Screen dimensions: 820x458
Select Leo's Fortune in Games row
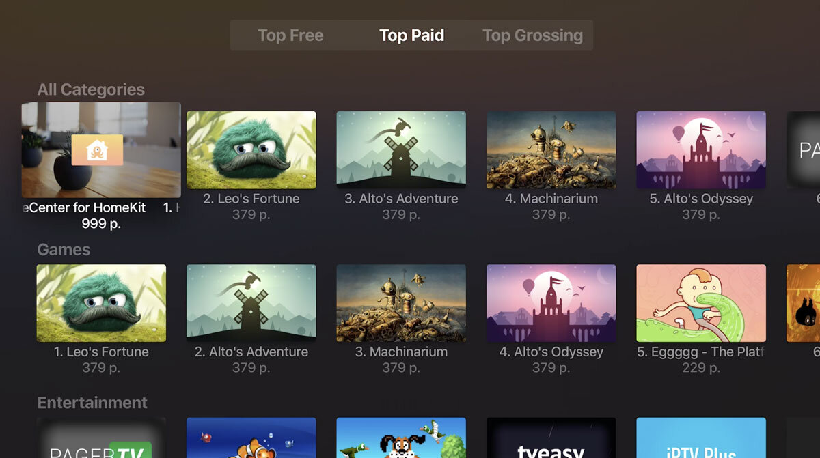click(101, 303)
